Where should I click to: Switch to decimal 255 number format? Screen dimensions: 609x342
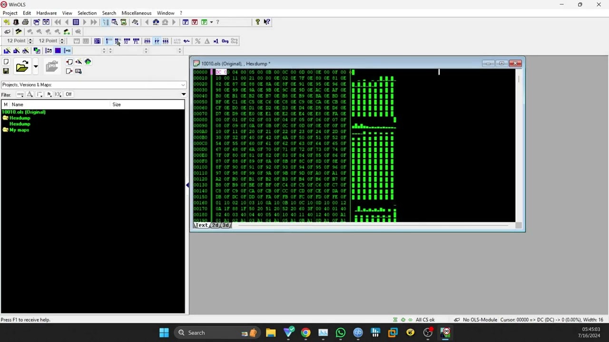[147, 41]
